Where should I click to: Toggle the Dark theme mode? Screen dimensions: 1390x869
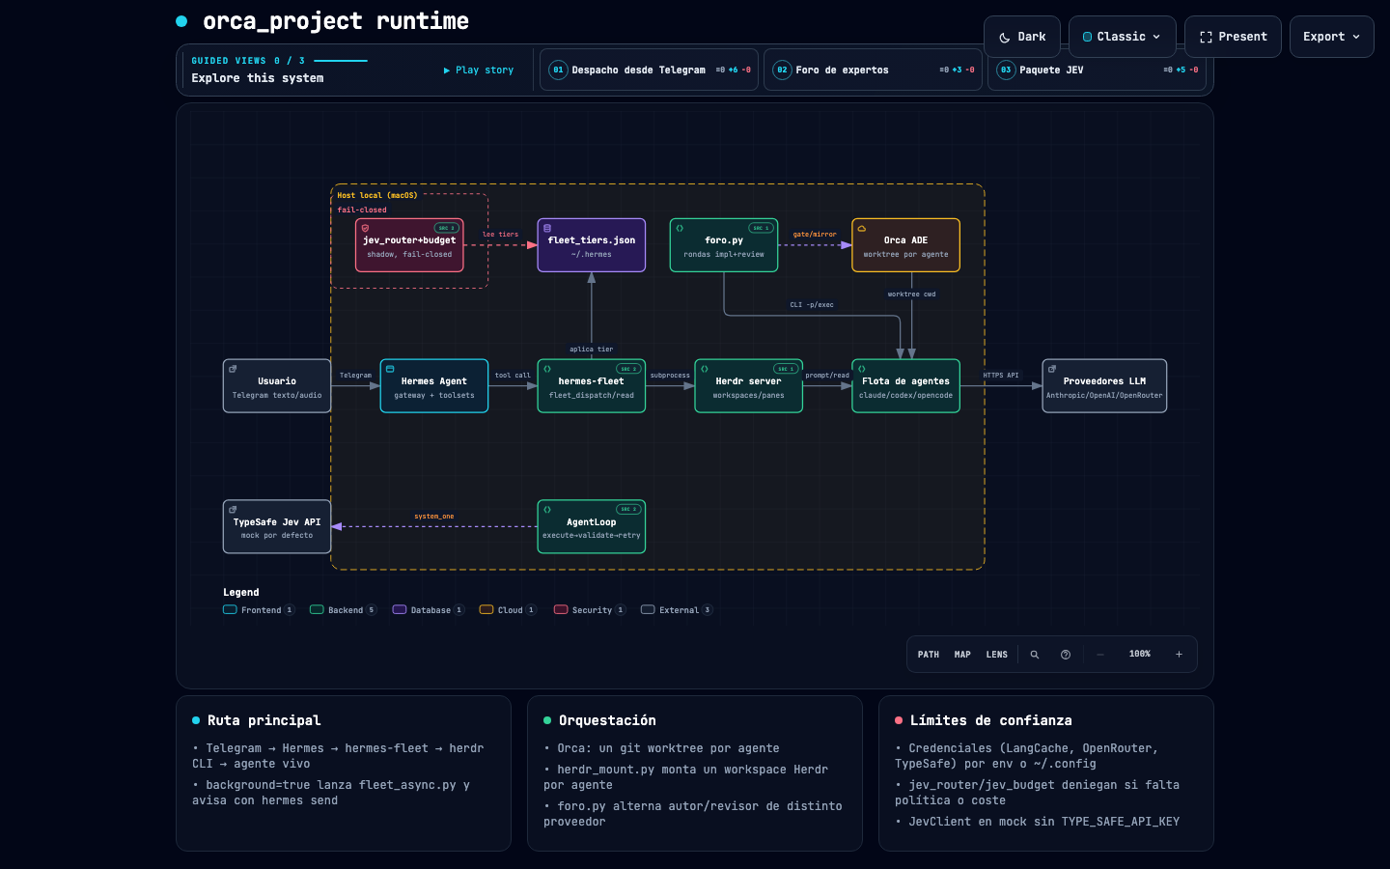1022,37
